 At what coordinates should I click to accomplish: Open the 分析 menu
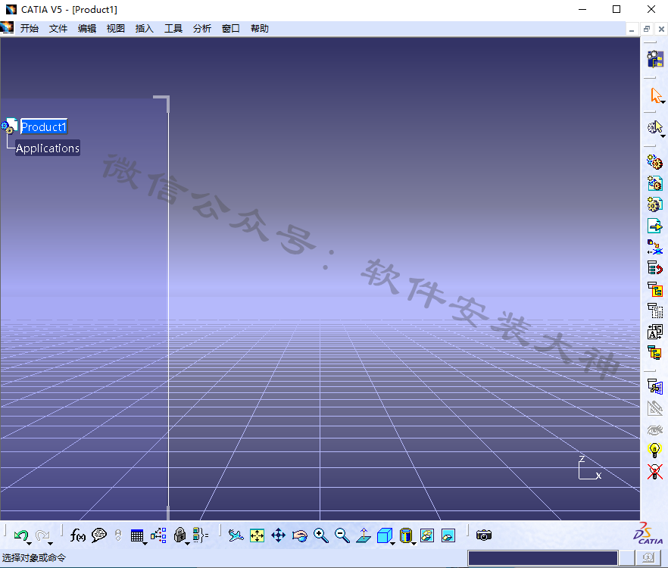click(x=202, y=29)
